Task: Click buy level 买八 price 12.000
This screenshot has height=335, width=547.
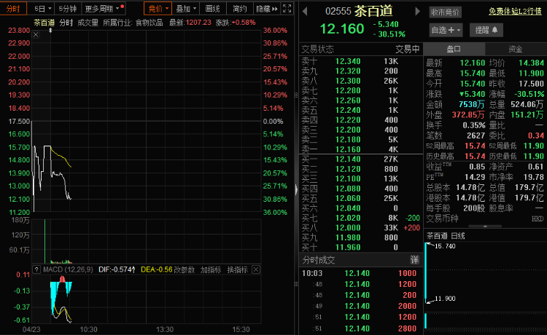Action: (348, 228)
